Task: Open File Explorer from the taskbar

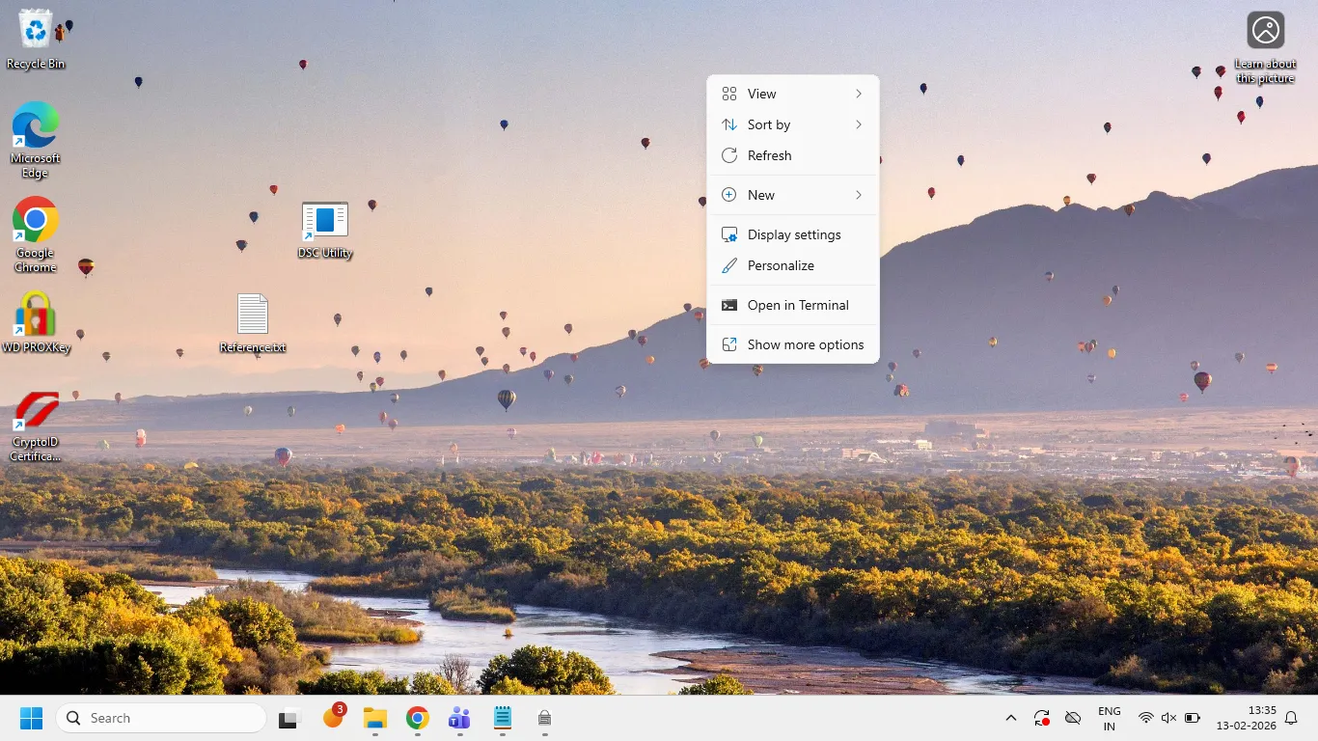Action: [374, 718]
